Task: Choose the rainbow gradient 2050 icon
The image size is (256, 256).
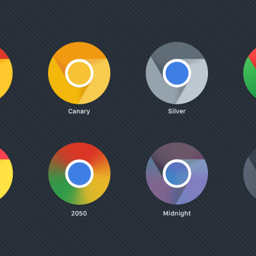Action: 79,173
